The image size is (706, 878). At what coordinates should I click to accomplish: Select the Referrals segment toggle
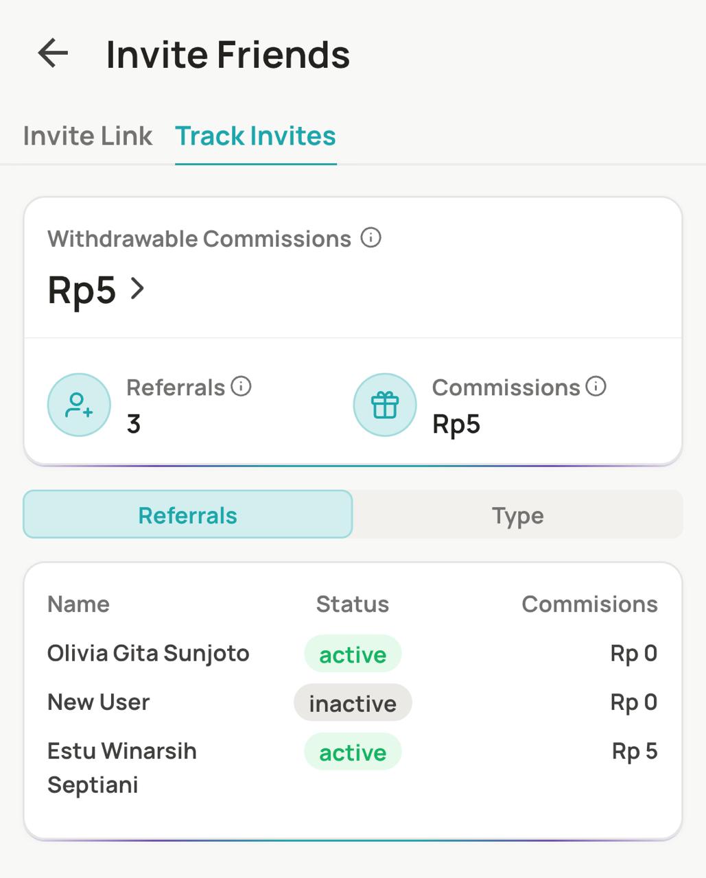[187, 514]
